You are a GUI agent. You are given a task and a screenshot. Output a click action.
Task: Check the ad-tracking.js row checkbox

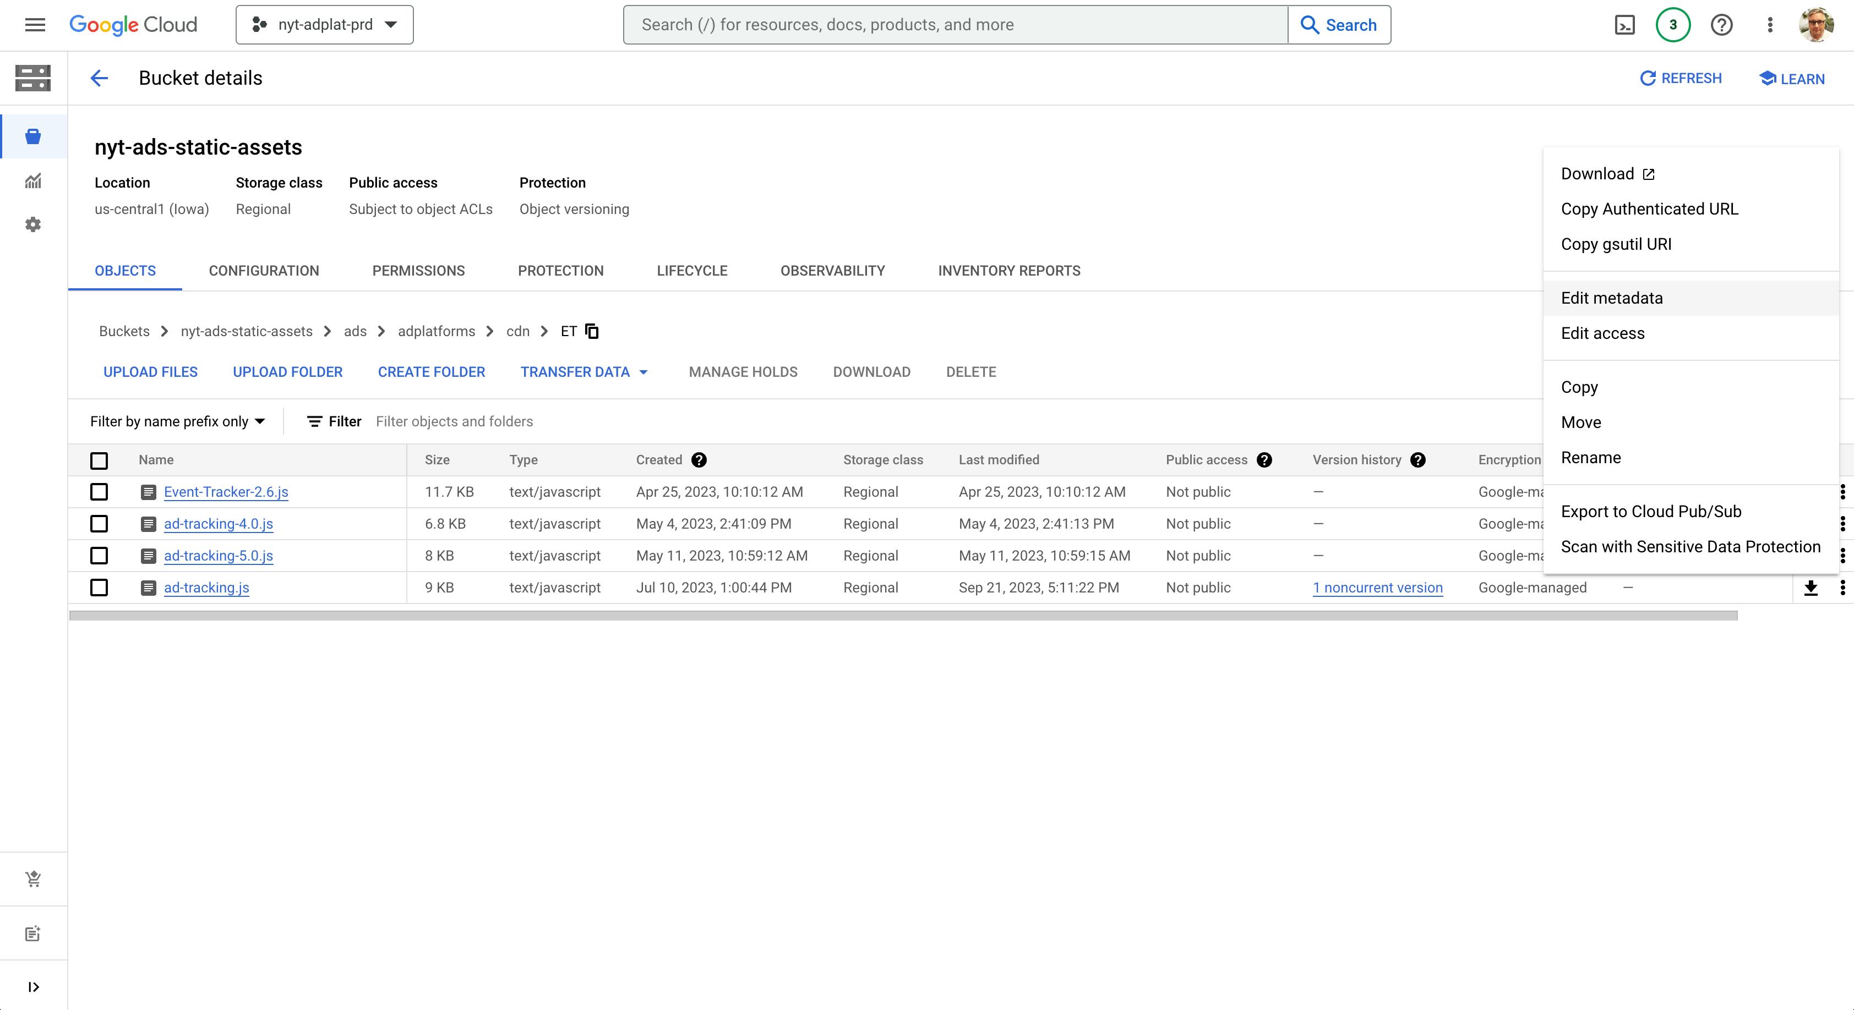pyautogui.click(x=99, y=588)
